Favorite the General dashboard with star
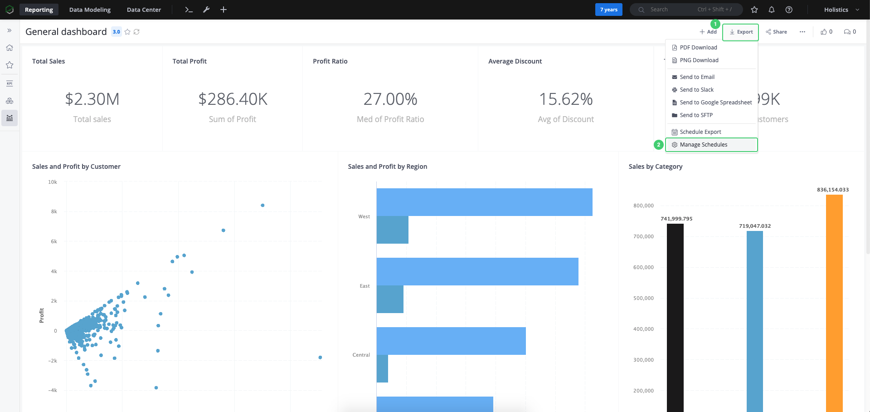 (x=127, y=32)
